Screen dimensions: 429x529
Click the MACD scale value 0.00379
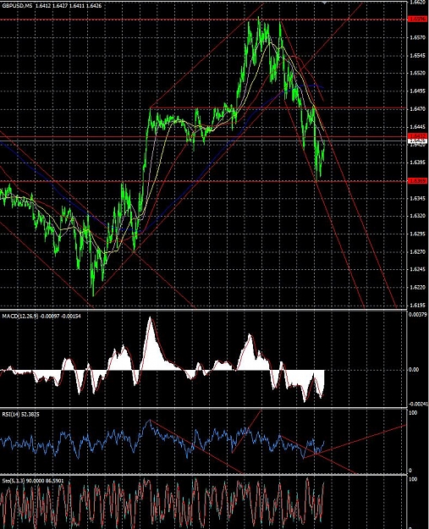point(418,314)
